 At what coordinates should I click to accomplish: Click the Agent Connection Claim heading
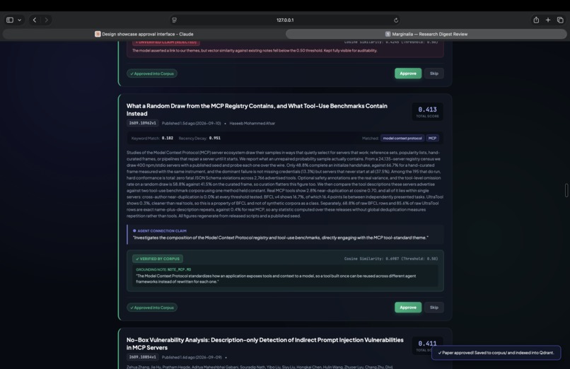(160, 230)
